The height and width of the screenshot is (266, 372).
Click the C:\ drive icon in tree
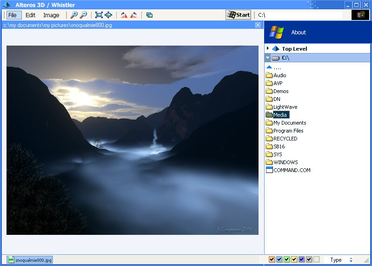276,58
